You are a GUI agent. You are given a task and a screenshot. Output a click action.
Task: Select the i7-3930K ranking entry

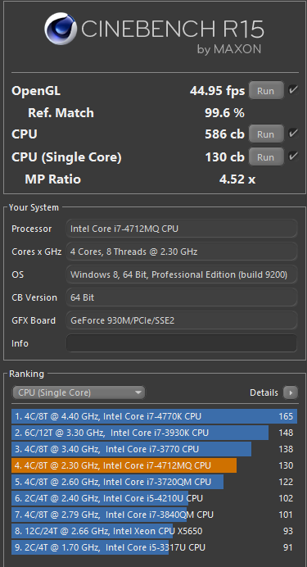tap(154, 433)
